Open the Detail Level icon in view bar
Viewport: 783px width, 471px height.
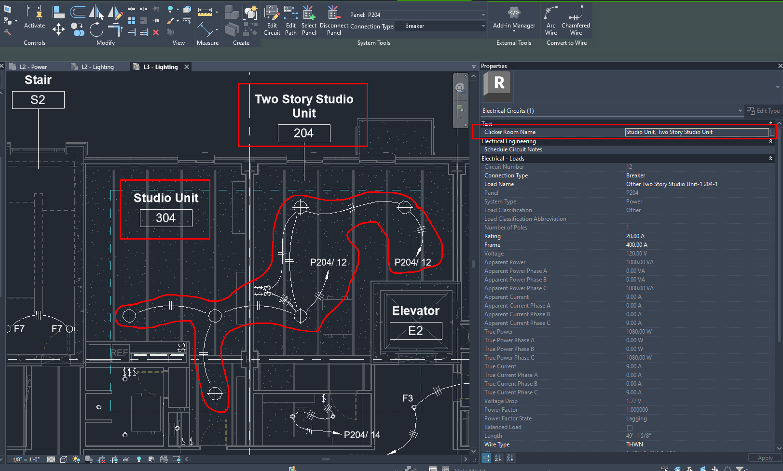51,459
